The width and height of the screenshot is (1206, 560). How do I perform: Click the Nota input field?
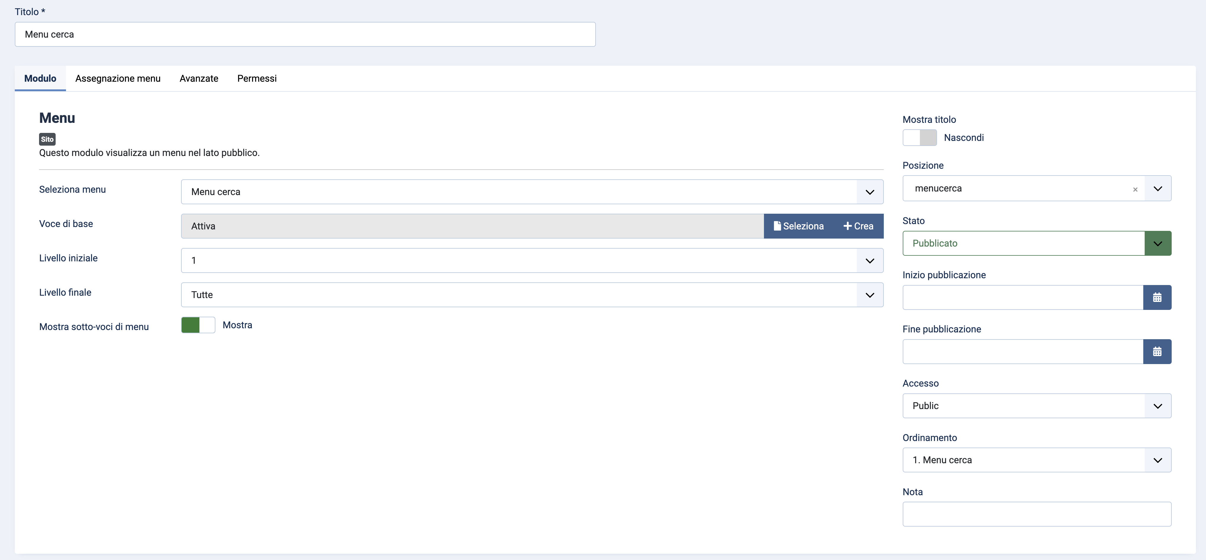(1036, 514)
